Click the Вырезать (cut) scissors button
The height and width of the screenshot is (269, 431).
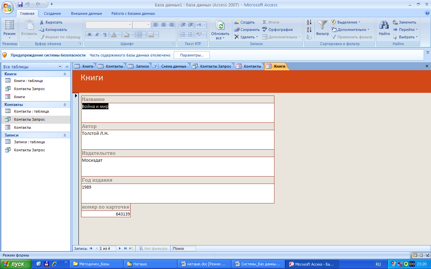[51, 22]
